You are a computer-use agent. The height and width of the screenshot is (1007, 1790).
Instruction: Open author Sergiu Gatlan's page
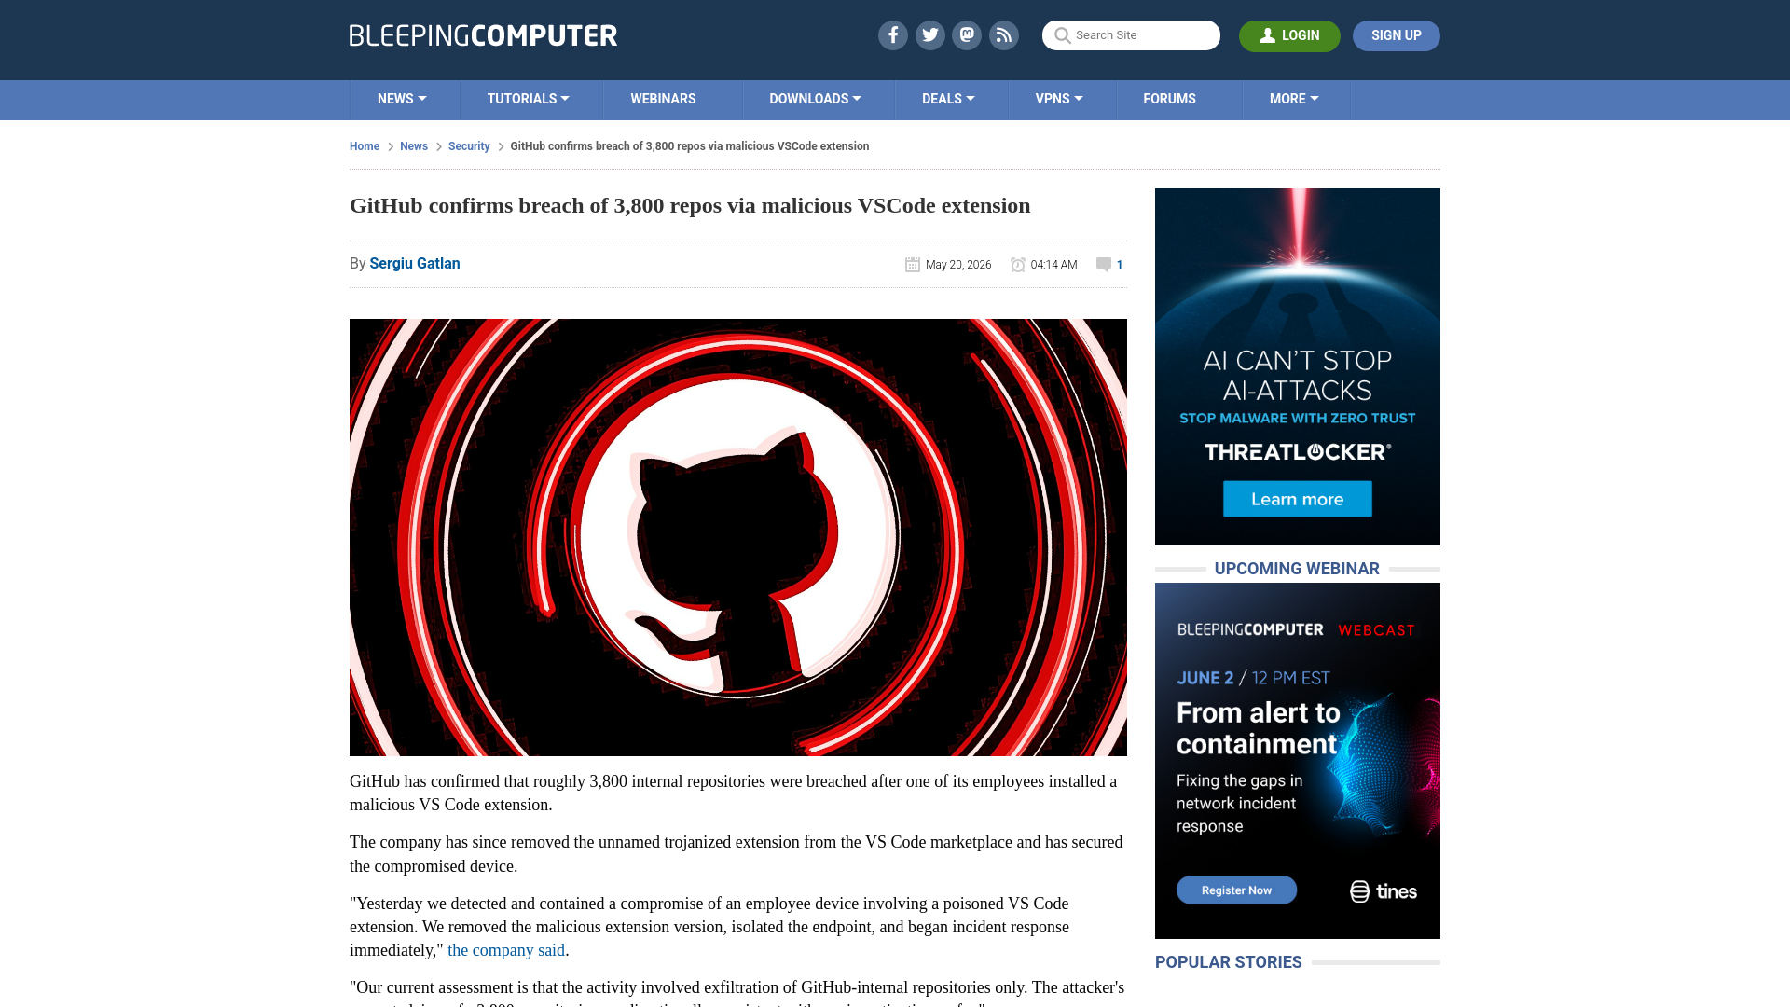click(x=415, y=264)
